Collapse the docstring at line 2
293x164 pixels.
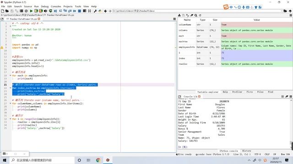11,26
